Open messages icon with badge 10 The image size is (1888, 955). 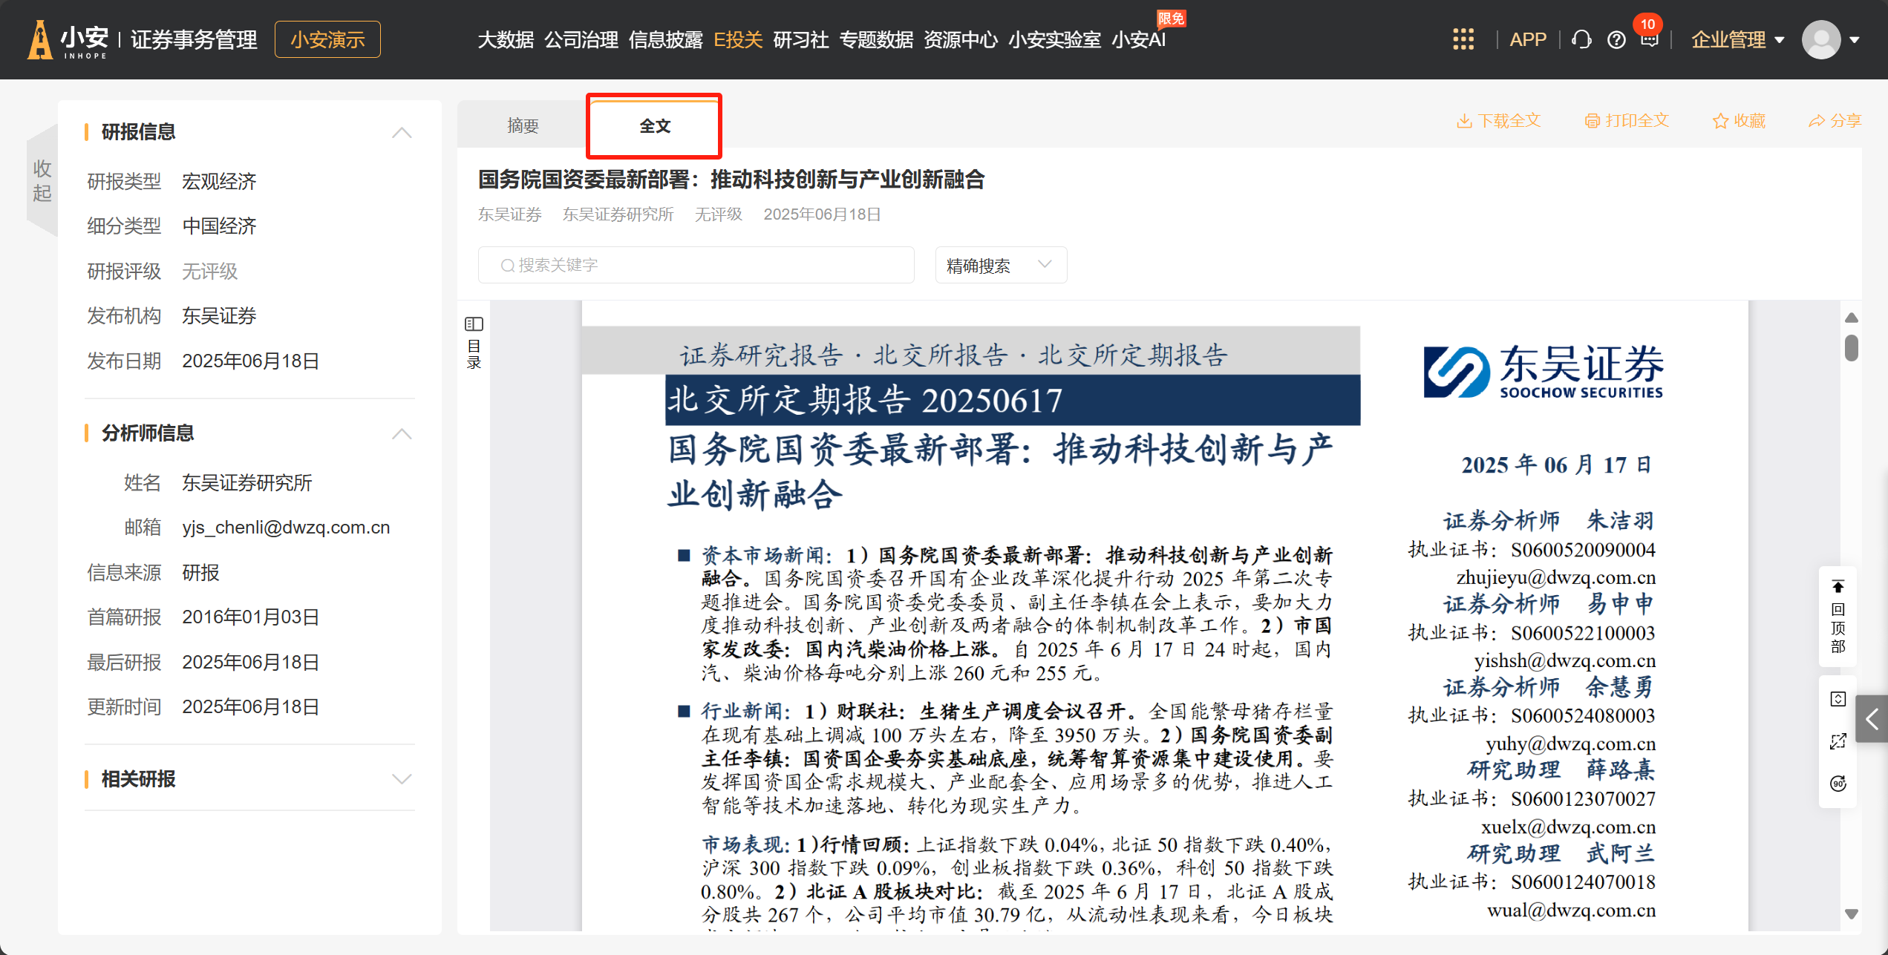pyautogui.click(x=1649, y=39)
